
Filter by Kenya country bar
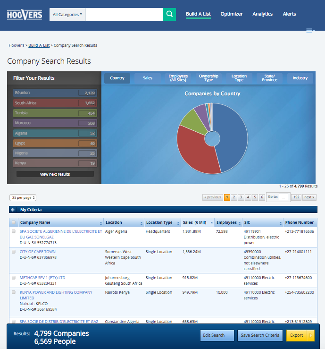[55, 163]
